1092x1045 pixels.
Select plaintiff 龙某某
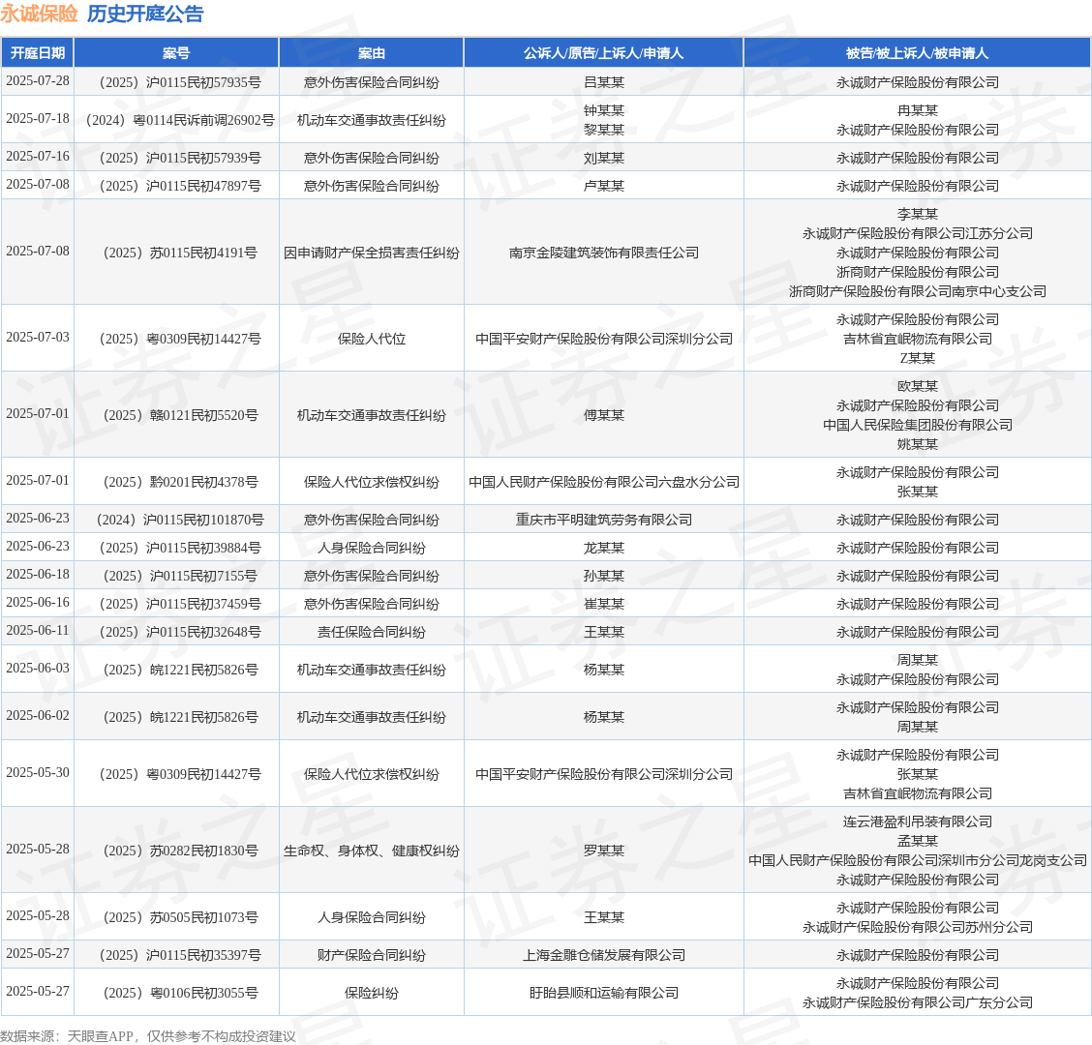click(604, 548)
